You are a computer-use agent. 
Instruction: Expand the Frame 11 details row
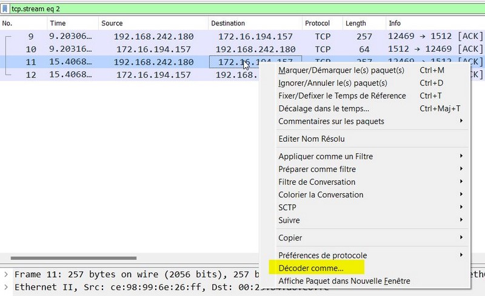point(6,274)
